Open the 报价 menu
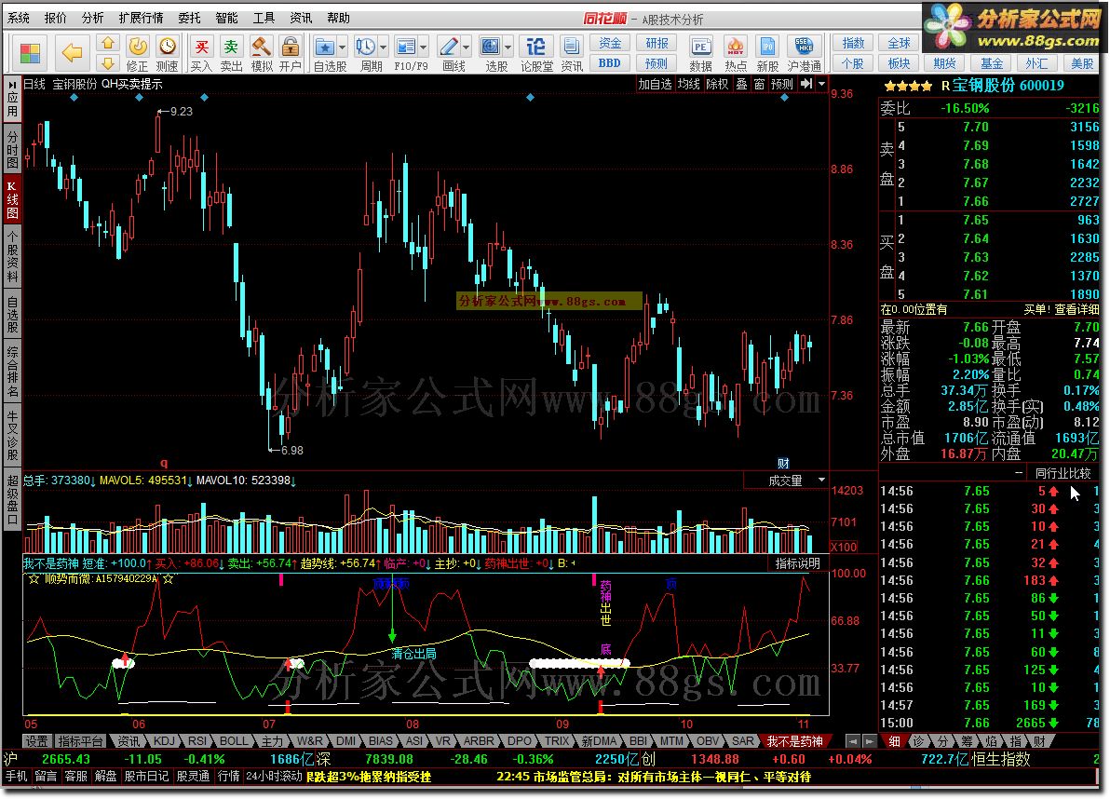 pyautogui.click(x=55, y=18)
